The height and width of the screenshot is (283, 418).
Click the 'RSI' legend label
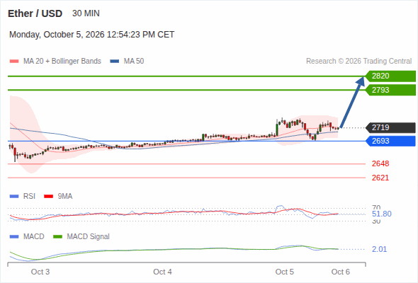(29, 197)
